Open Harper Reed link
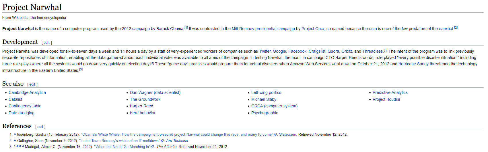 click(x=141, y=106)
